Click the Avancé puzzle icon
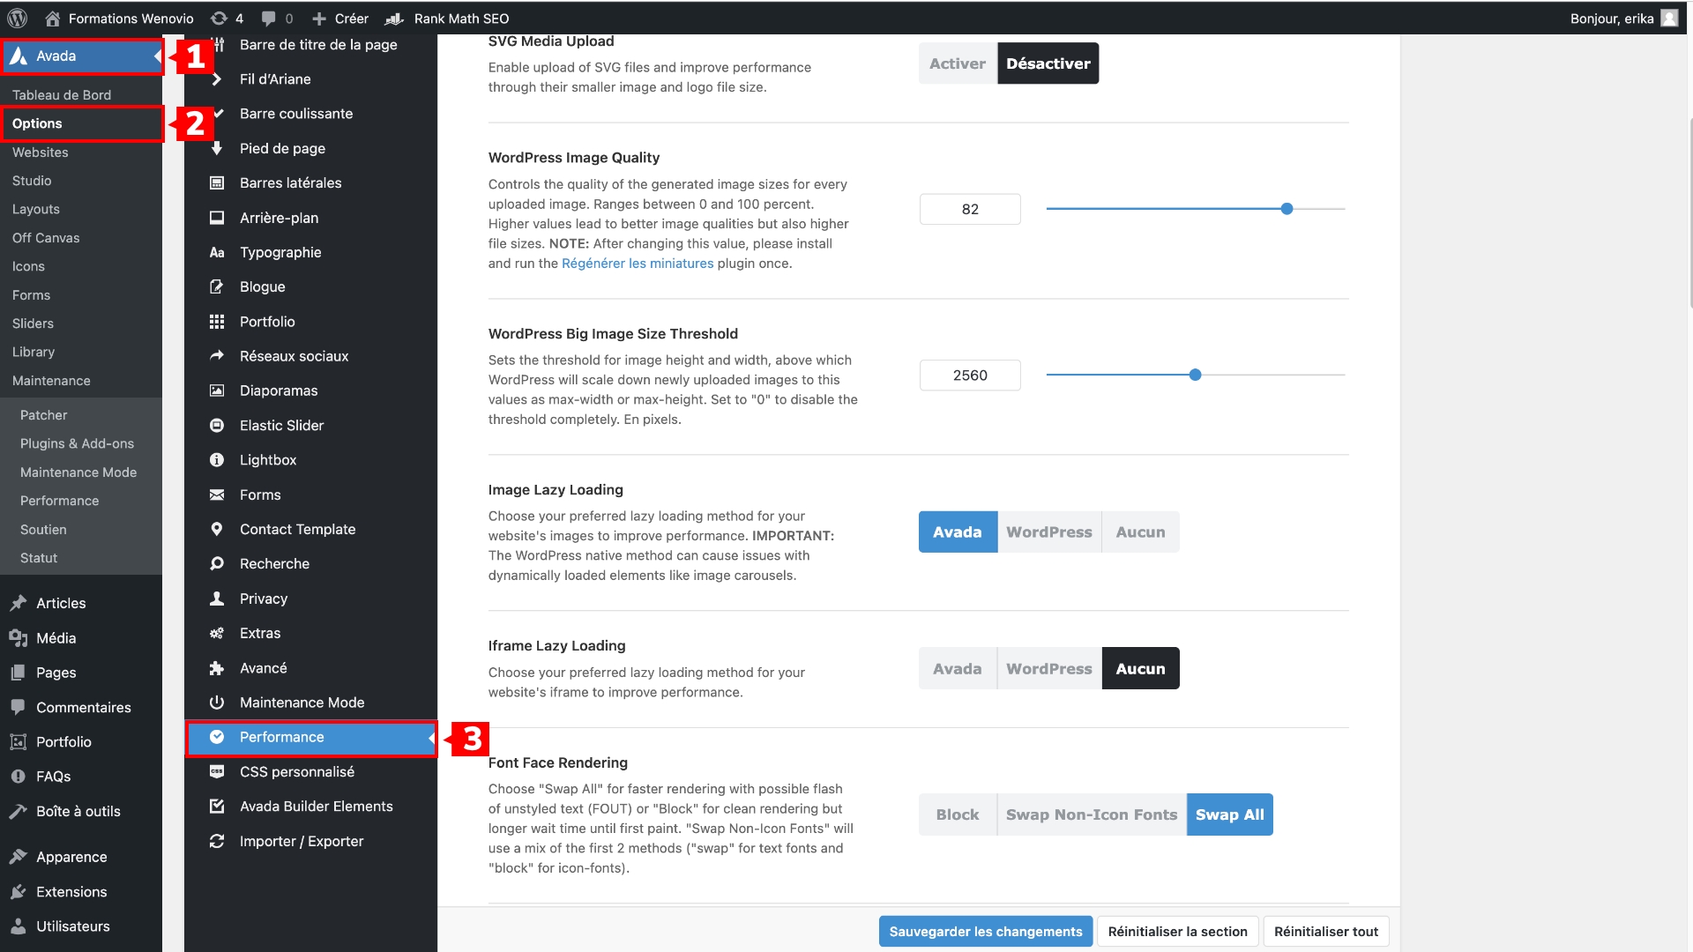 217,668
